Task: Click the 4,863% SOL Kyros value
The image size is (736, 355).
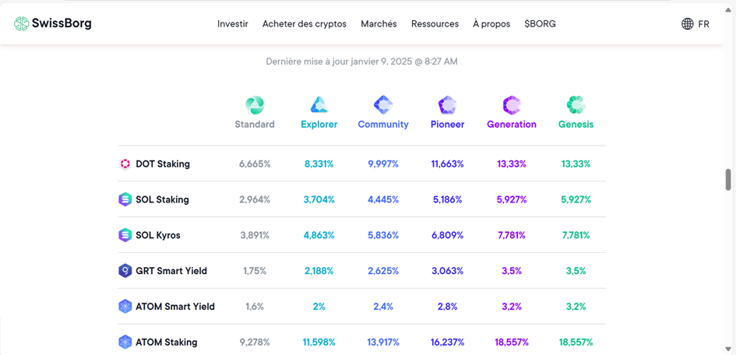Action: pos(319,235)
